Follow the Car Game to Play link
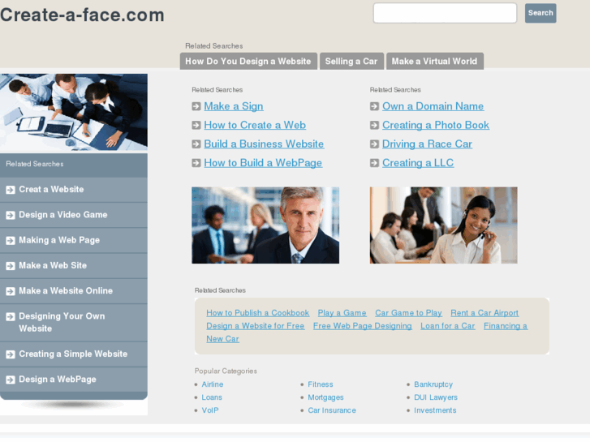The image size is (590, 442). (409, 313)
